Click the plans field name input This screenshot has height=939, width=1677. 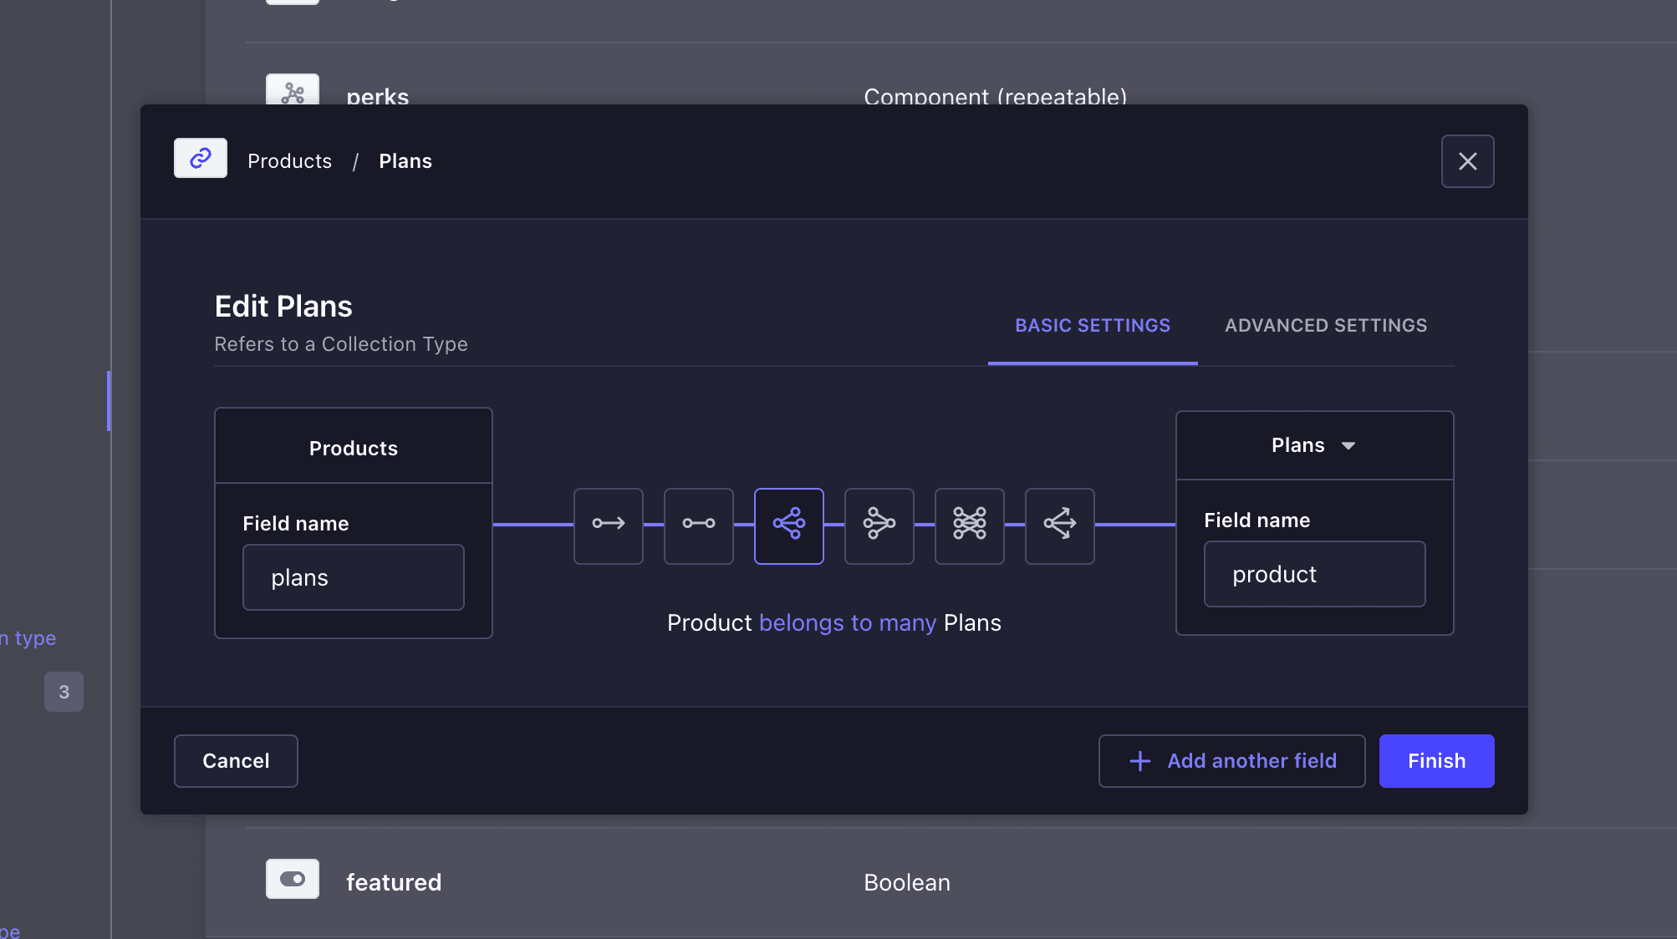(x=354, y=577)
